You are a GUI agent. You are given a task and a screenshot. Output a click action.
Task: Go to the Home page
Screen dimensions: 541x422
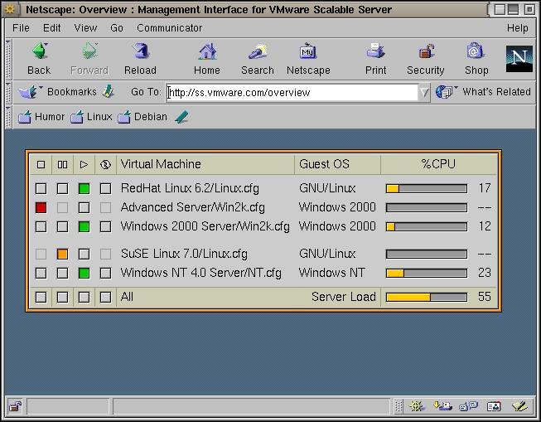click(x=207, y=51)
